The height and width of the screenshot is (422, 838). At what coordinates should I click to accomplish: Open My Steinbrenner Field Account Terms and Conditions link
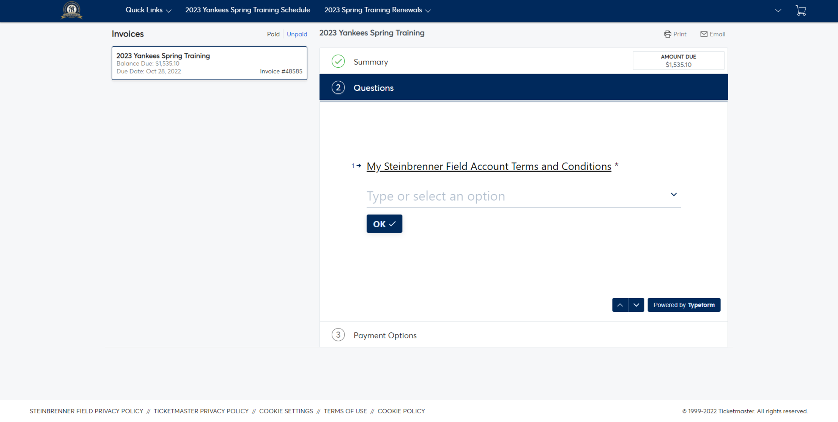(x=489, y=166)
